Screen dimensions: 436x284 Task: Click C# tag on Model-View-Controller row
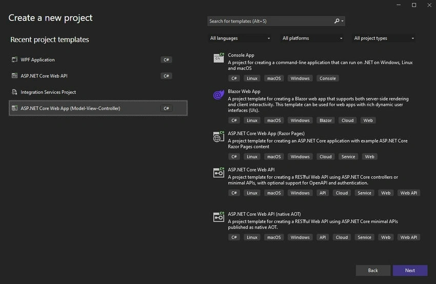tap(166, 108)
